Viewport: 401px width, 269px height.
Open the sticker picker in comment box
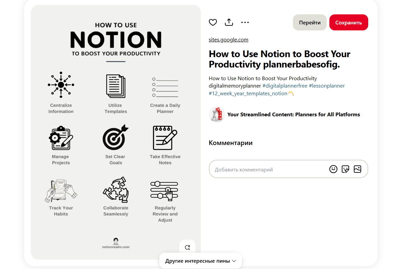(x=345, y=169)
